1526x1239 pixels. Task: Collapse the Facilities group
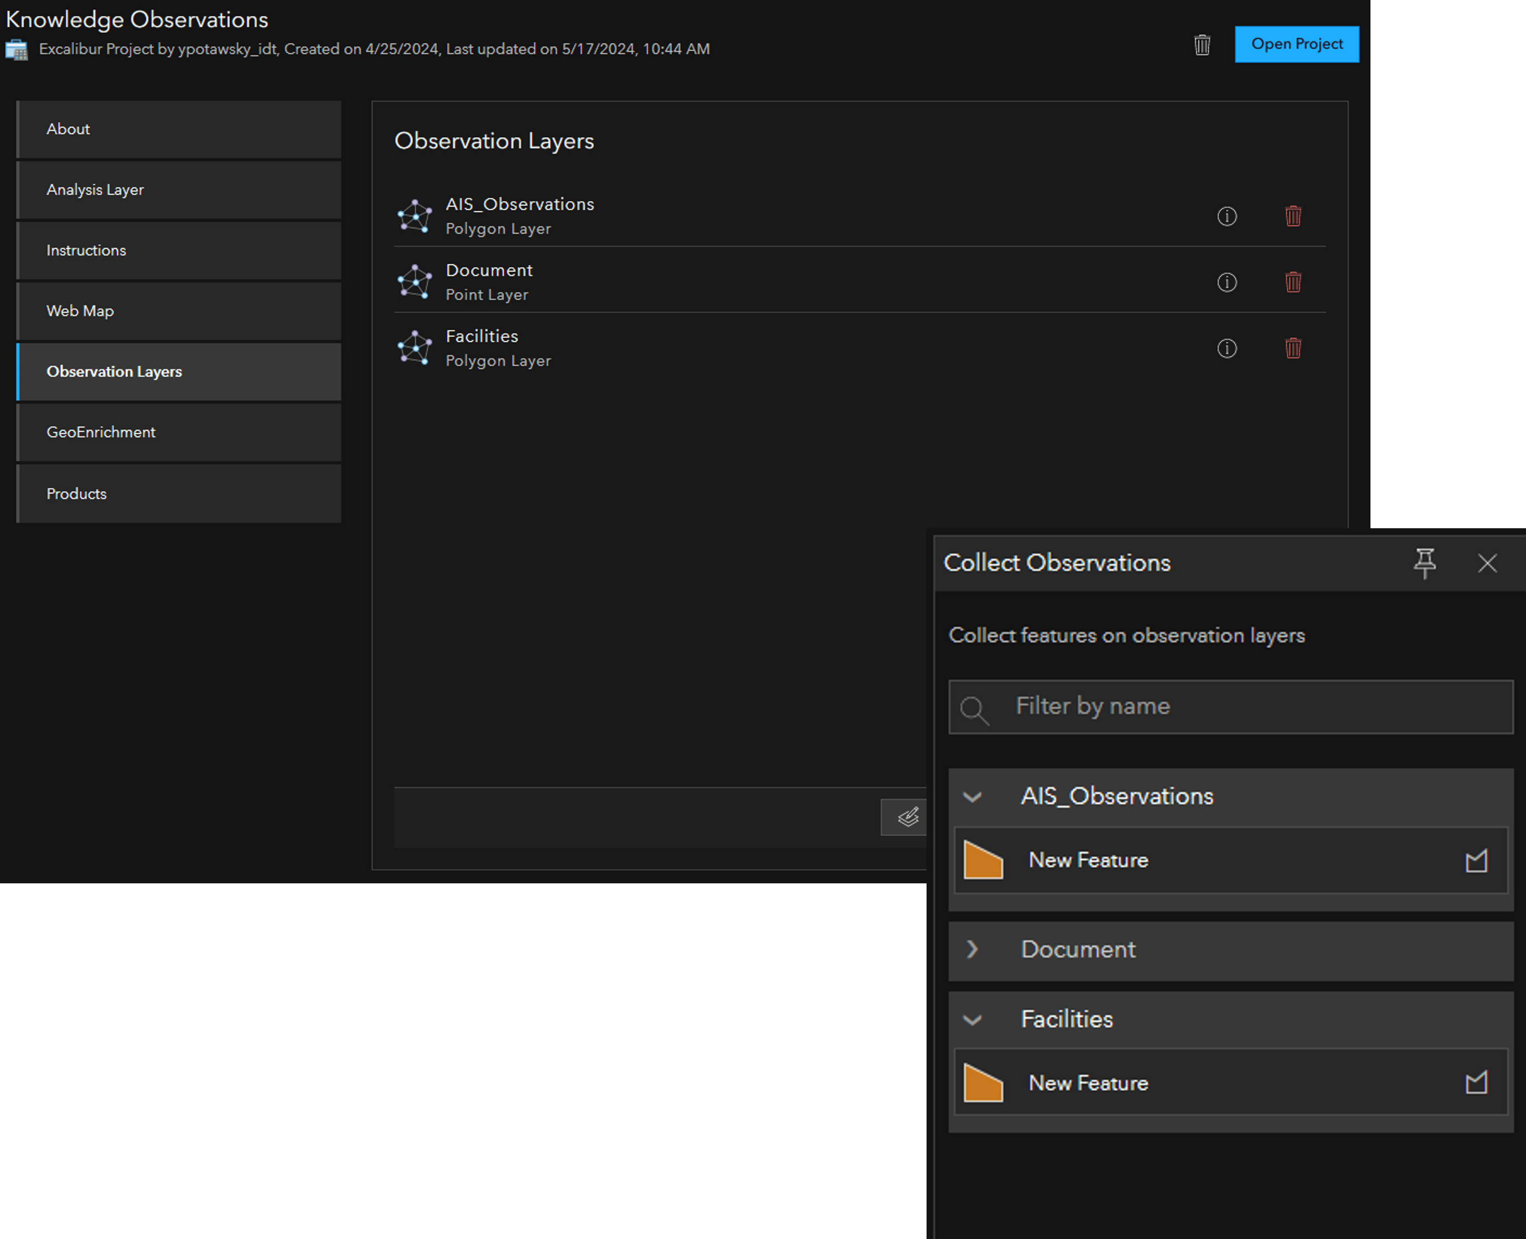[x=972, y=1020]
